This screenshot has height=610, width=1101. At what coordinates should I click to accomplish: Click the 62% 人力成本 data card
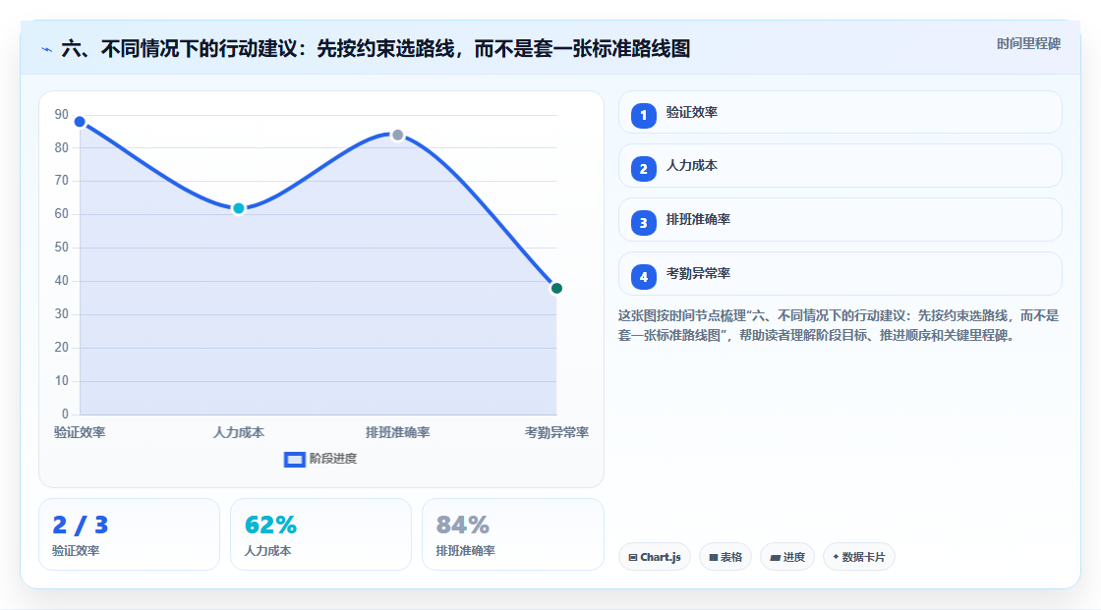click(x=320, y=534)
